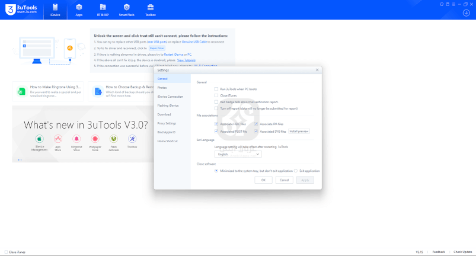Open the iDevice section in top toolbar
The height and width of the screenshot is (256, 476).
point(55,9)
